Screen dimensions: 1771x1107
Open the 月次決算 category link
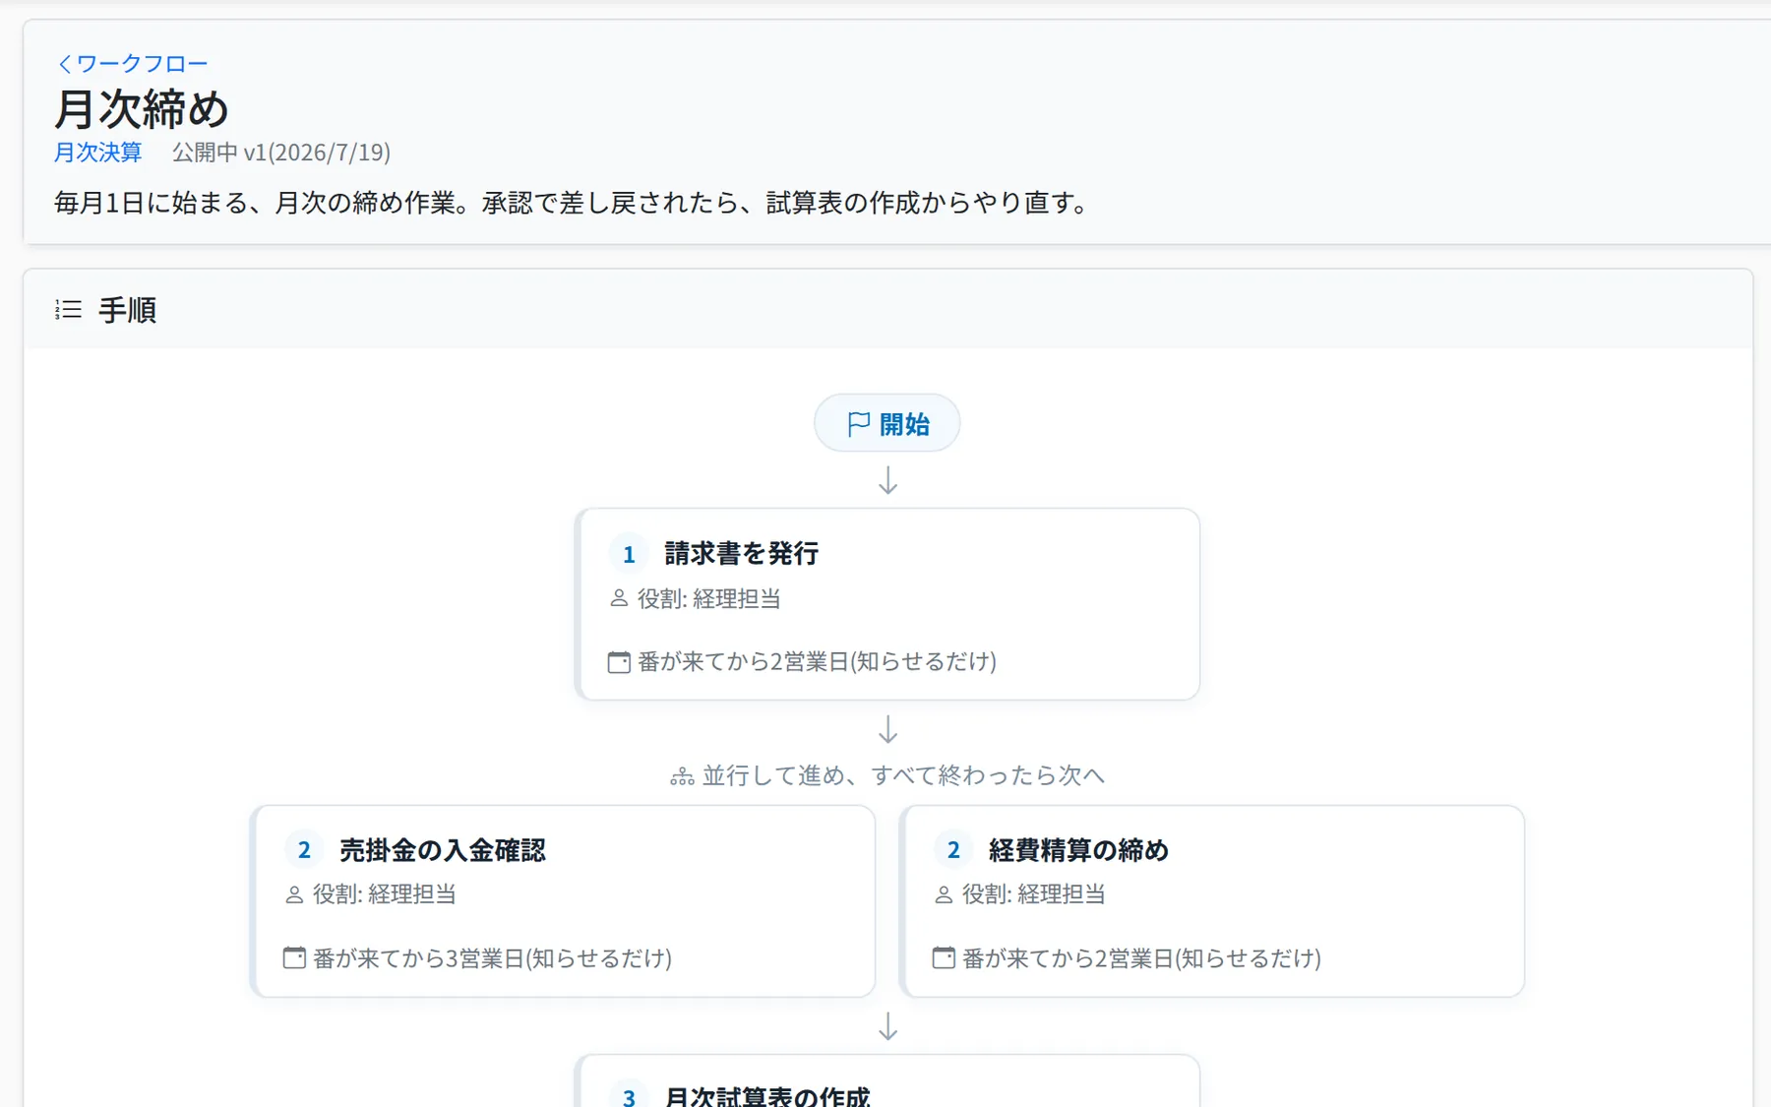97,153
